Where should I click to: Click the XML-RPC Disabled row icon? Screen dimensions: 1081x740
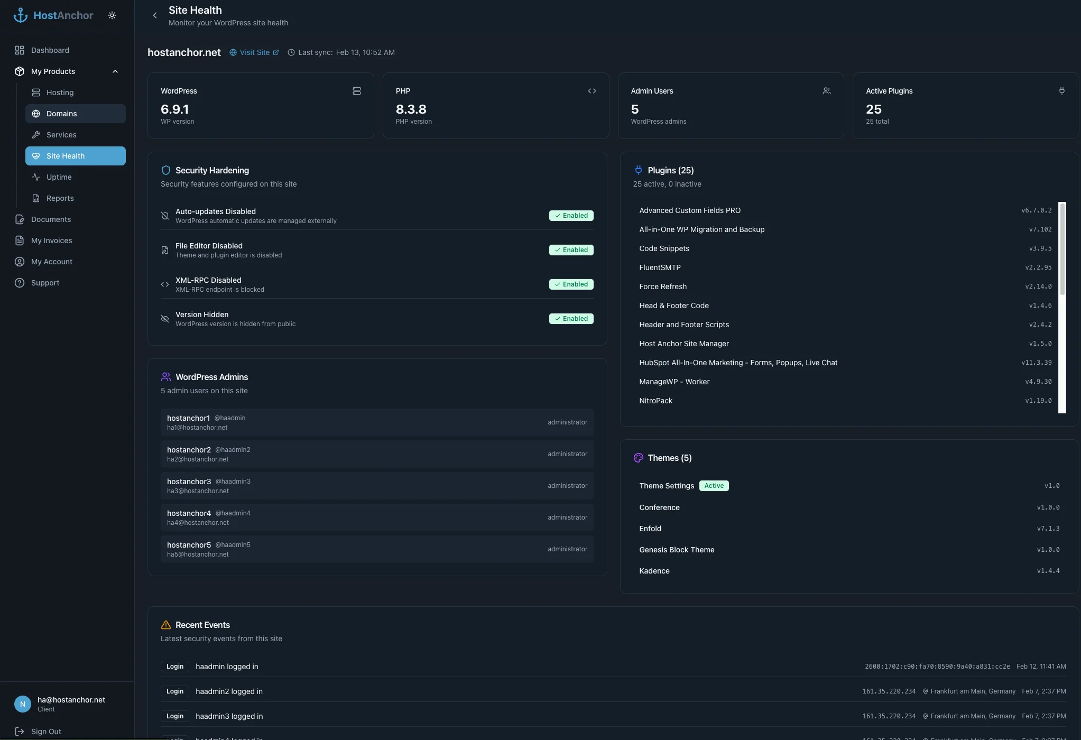tap(165, 284)
